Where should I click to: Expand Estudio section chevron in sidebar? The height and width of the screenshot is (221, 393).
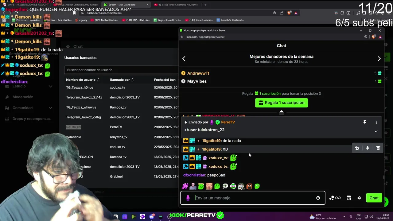50,86
